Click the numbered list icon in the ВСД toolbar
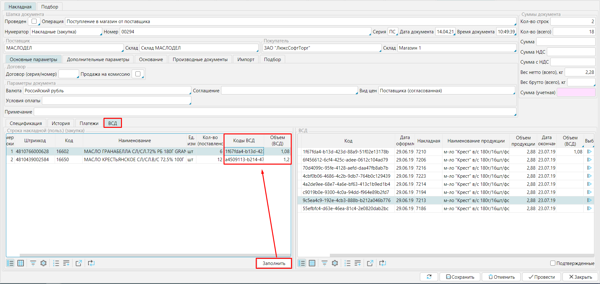Screen dimensions: 600x284 coord(347,263)
